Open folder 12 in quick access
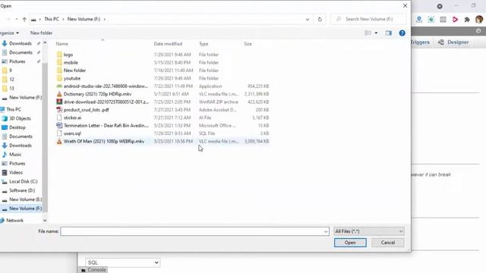Viewport: 486px width, 273px height. point(11,79)
